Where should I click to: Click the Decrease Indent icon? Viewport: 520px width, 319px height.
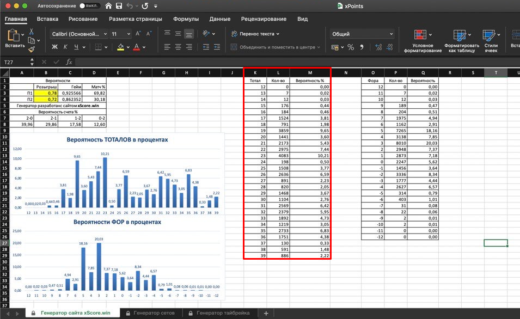(206, 47)
